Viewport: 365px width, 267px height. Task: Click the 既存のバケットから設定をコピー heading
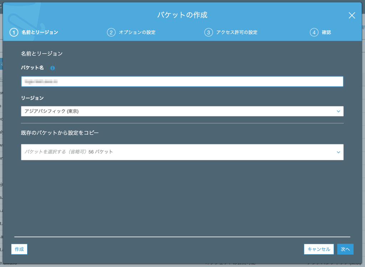click(x=60, y=133)
